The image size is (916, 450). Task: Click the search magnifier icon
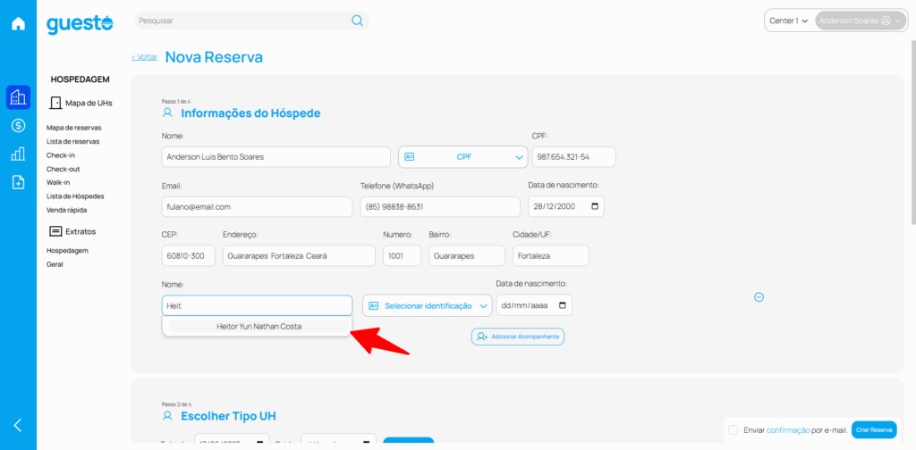pos(357,21)
